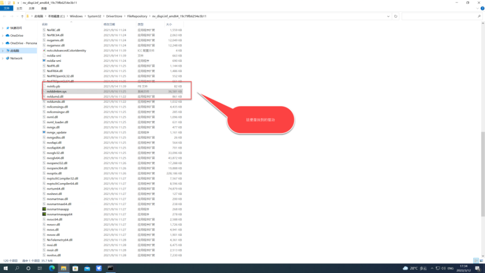The width and height of the screenshot is (485, 273).
Task: Click System32 in the address breadcrumb
Action: pyautogui.click(x=94, y=16)
